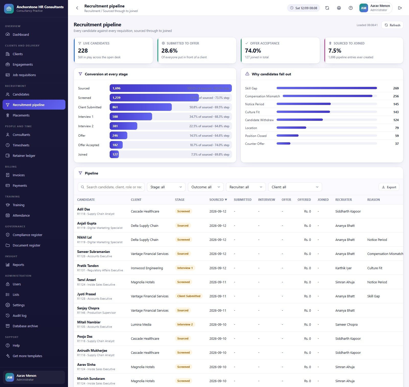The image size is (409, 387).
Task: Click the Invoices receipt icon in sidebar
Action: 8,175
